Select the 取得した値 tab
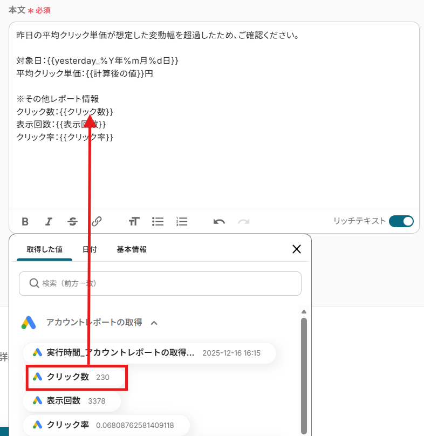The image size is (424, 436). [44, 249]
